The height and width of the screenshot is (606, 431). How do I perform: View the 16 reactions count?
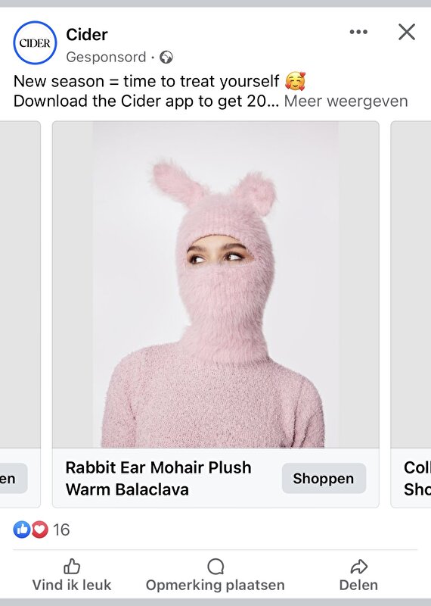61,529
